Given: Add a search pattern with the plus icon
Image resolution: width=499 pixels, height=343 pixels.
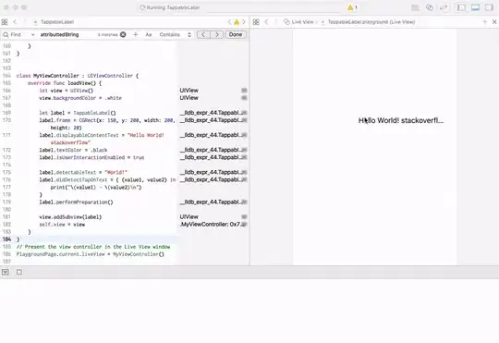Looking at the screenshot, I should point(135,34).
